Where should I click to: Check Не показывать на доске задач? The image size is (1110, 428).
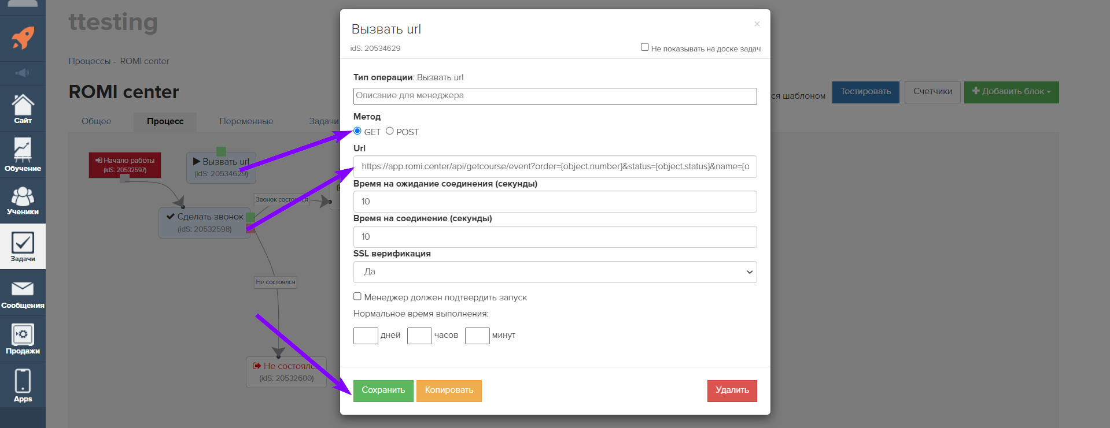(x=644, y=47)
